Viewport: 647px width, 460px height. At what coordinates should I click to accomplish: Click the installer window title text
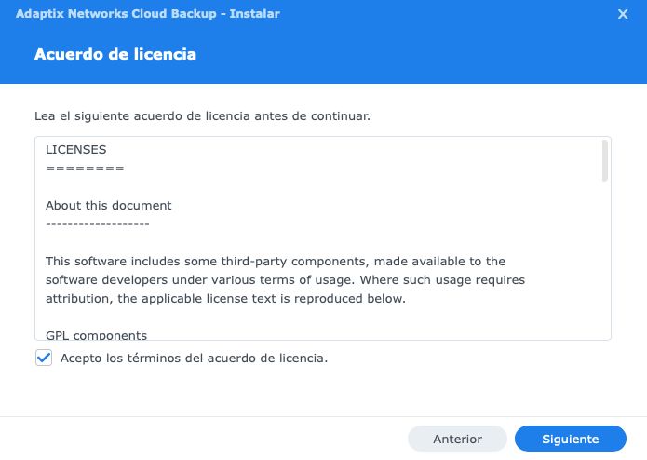pyautogui.click(x=148, y=14)
